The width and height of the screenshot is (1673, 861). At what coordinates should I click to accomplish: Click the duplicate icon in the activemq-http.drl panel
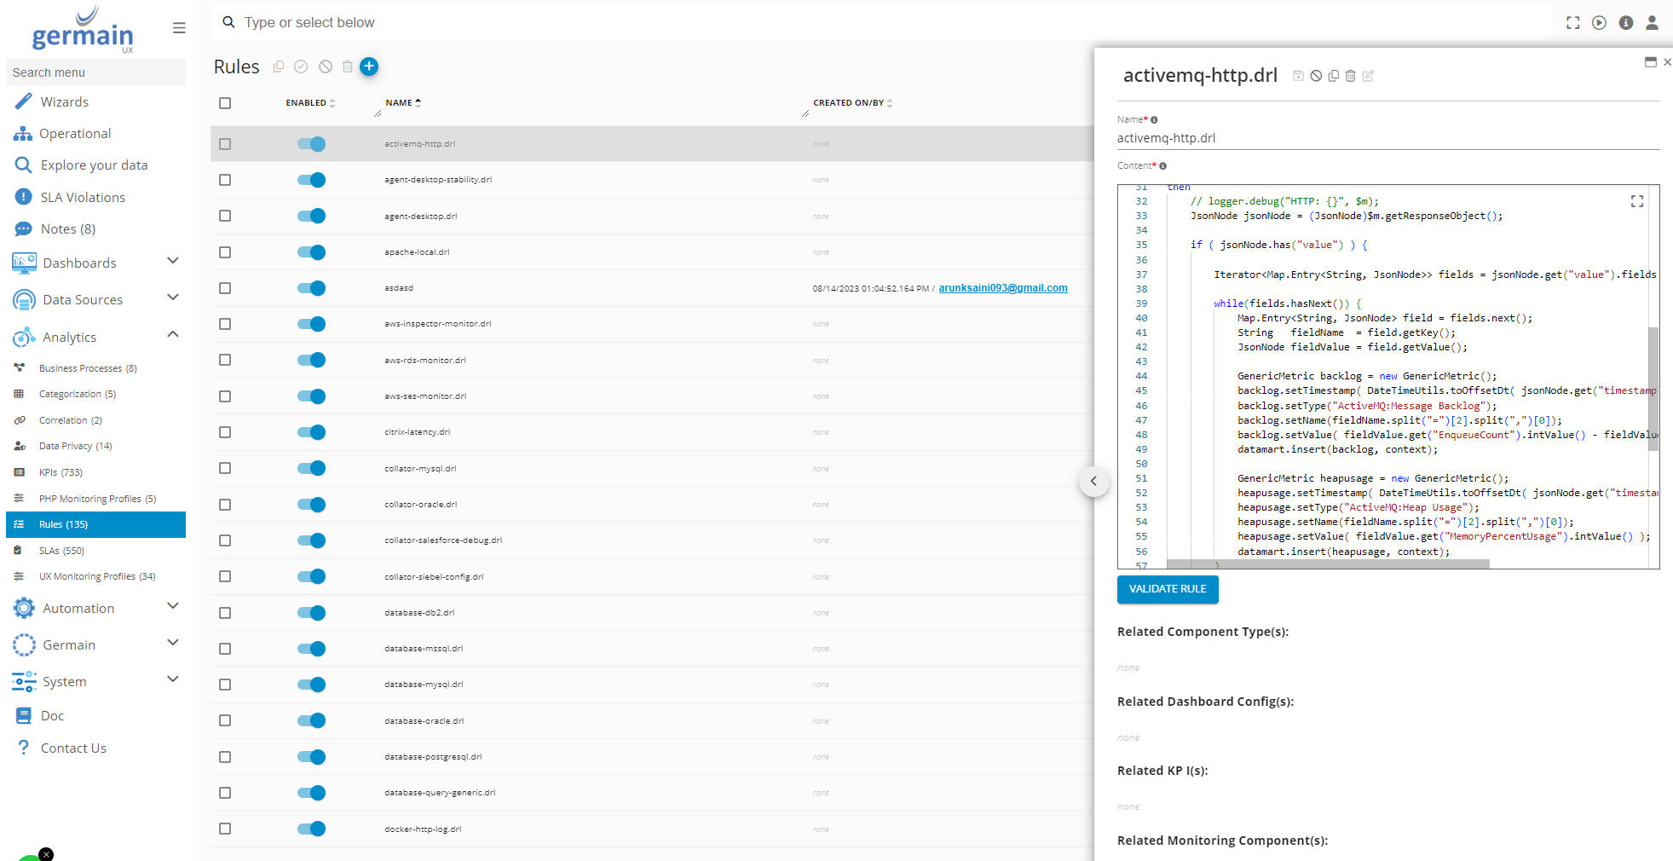click(1334, 76)
